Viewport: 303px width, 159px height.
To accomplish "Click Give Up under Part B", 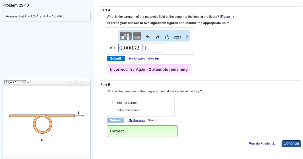I will click(x=153, y=120).
